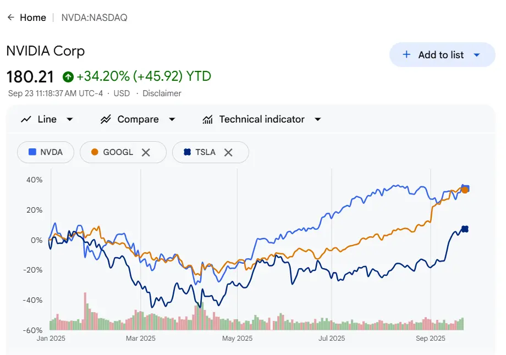
Task: Expand the Line chart type dropdown arrow
Action: (x=70, y=119)
